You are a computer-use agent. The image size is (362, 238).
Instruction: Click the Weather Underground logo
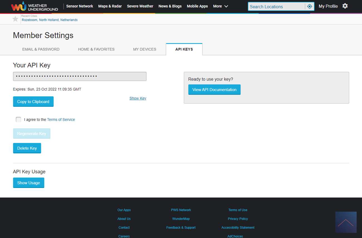34,6
